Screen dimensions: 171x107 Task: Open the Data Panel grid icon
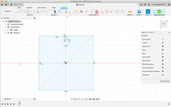coord(2,5)
